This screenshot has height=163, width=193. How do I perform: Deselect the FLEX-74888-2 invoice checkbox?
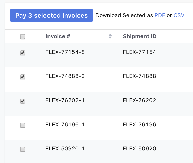(x=23, y=77)
